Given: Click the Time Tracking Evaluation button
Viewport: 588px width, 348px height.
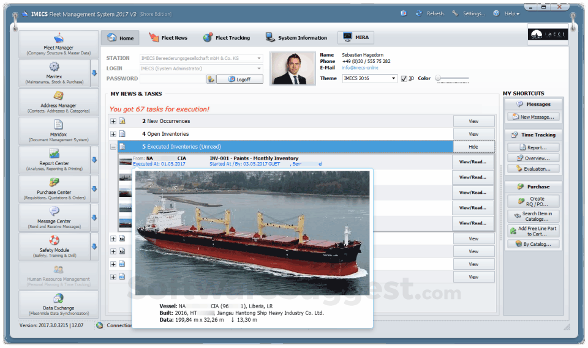Looking at the screenshot, I should click(533, 169).
